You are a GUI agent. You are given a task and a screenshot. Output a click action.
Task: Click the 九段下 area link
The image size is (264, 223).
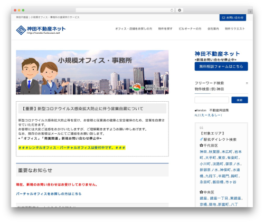[x=211, y=176]
